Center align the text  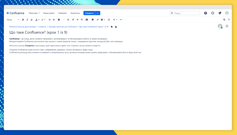(x=77, y=20)
